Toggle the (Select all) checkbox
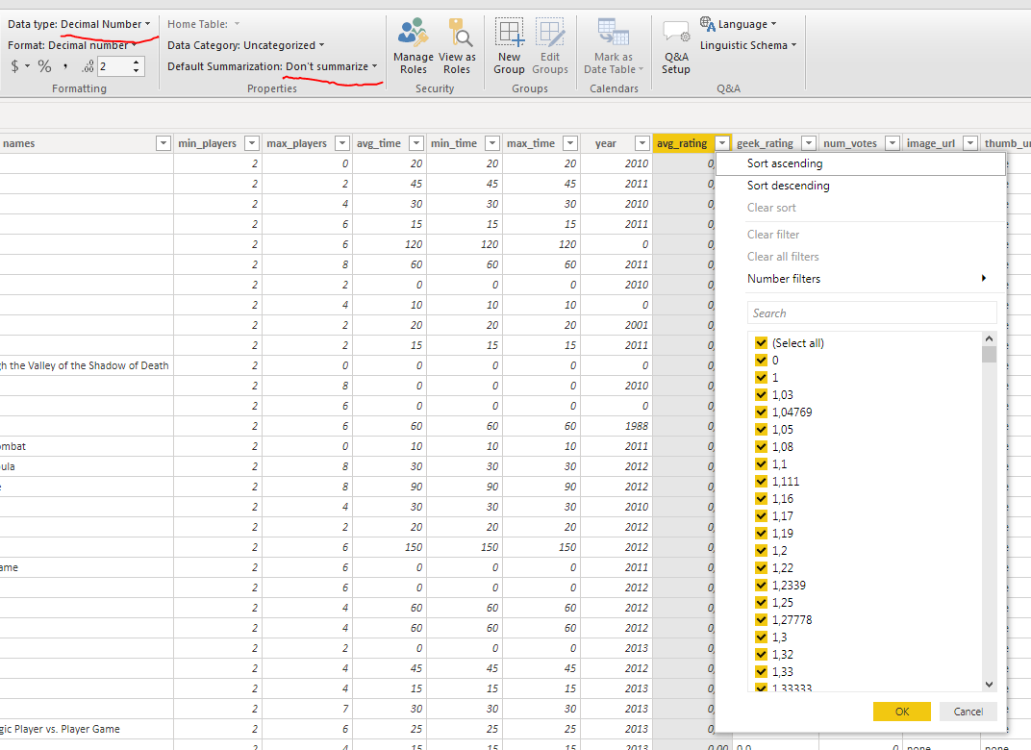 point(762,343)
